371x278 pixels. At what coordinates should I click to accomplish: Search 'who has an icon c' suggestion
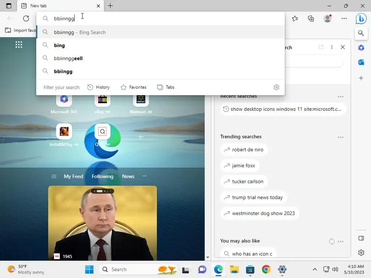click(x=248, y=254)
